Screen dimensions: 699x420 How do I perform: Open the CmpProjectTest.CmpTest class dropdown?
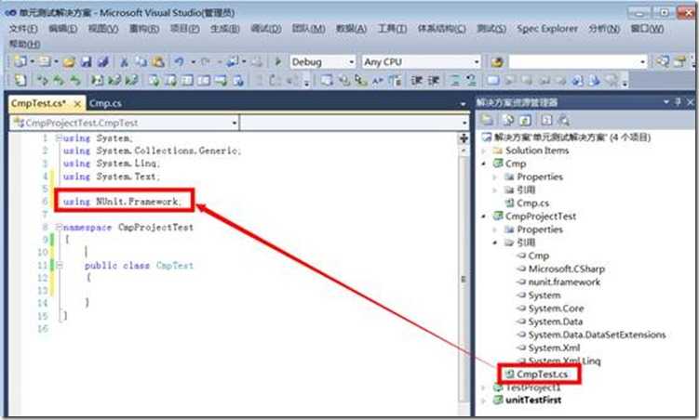[x=235, y=123]
